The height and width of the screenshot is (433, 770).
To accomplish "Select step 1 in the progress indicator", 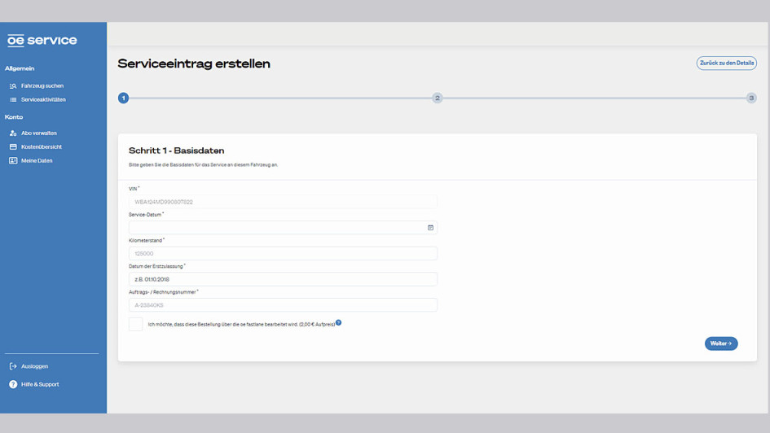I will 123,98.
